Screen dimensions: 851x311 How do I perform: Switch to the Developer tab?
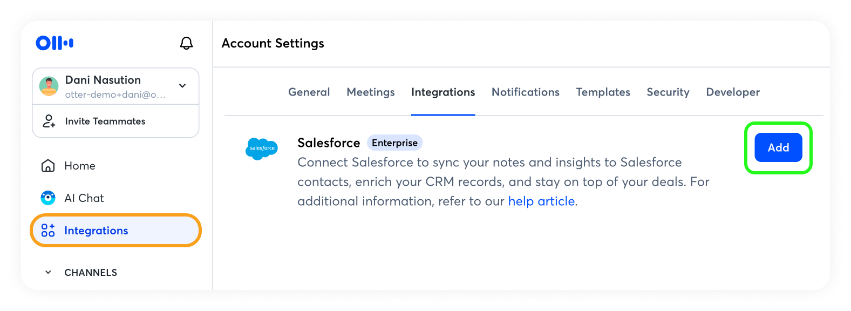click(732, 92)
